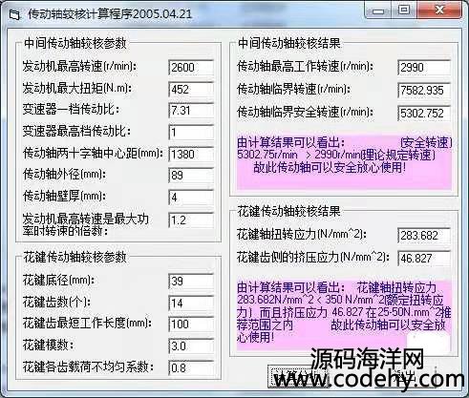Select the 传动轴外径 field showing 89

click(191, 176)
